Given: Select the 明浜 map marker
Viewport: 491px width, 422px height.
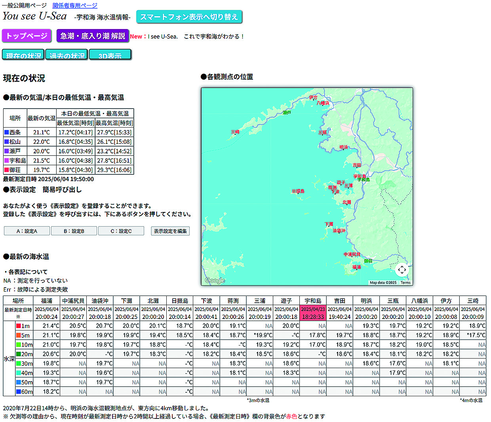Looking at the screenshot, I should 344,147.
